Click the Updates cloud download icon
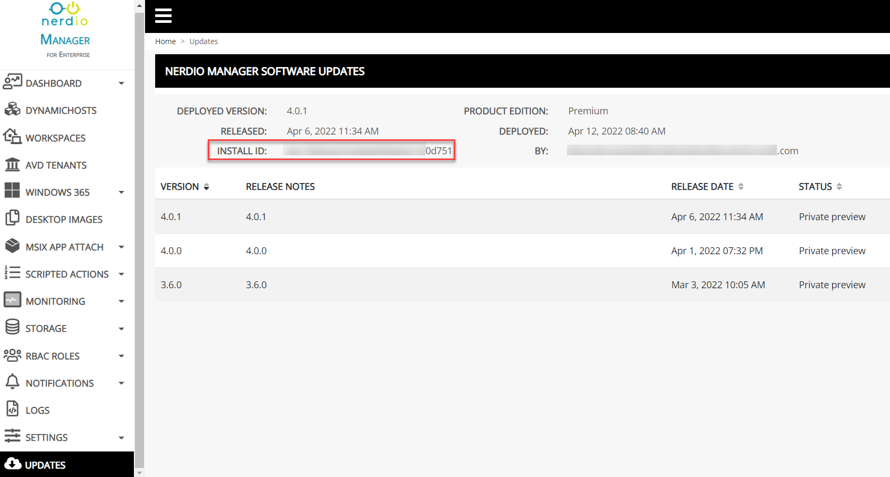890x477 pixels. 13,464
